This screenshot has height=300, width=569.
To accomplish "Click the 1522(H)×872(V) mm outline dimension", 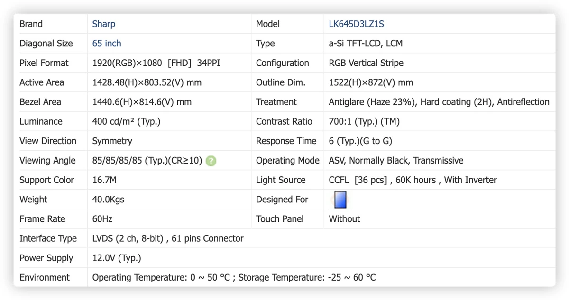I will (371, 82).
